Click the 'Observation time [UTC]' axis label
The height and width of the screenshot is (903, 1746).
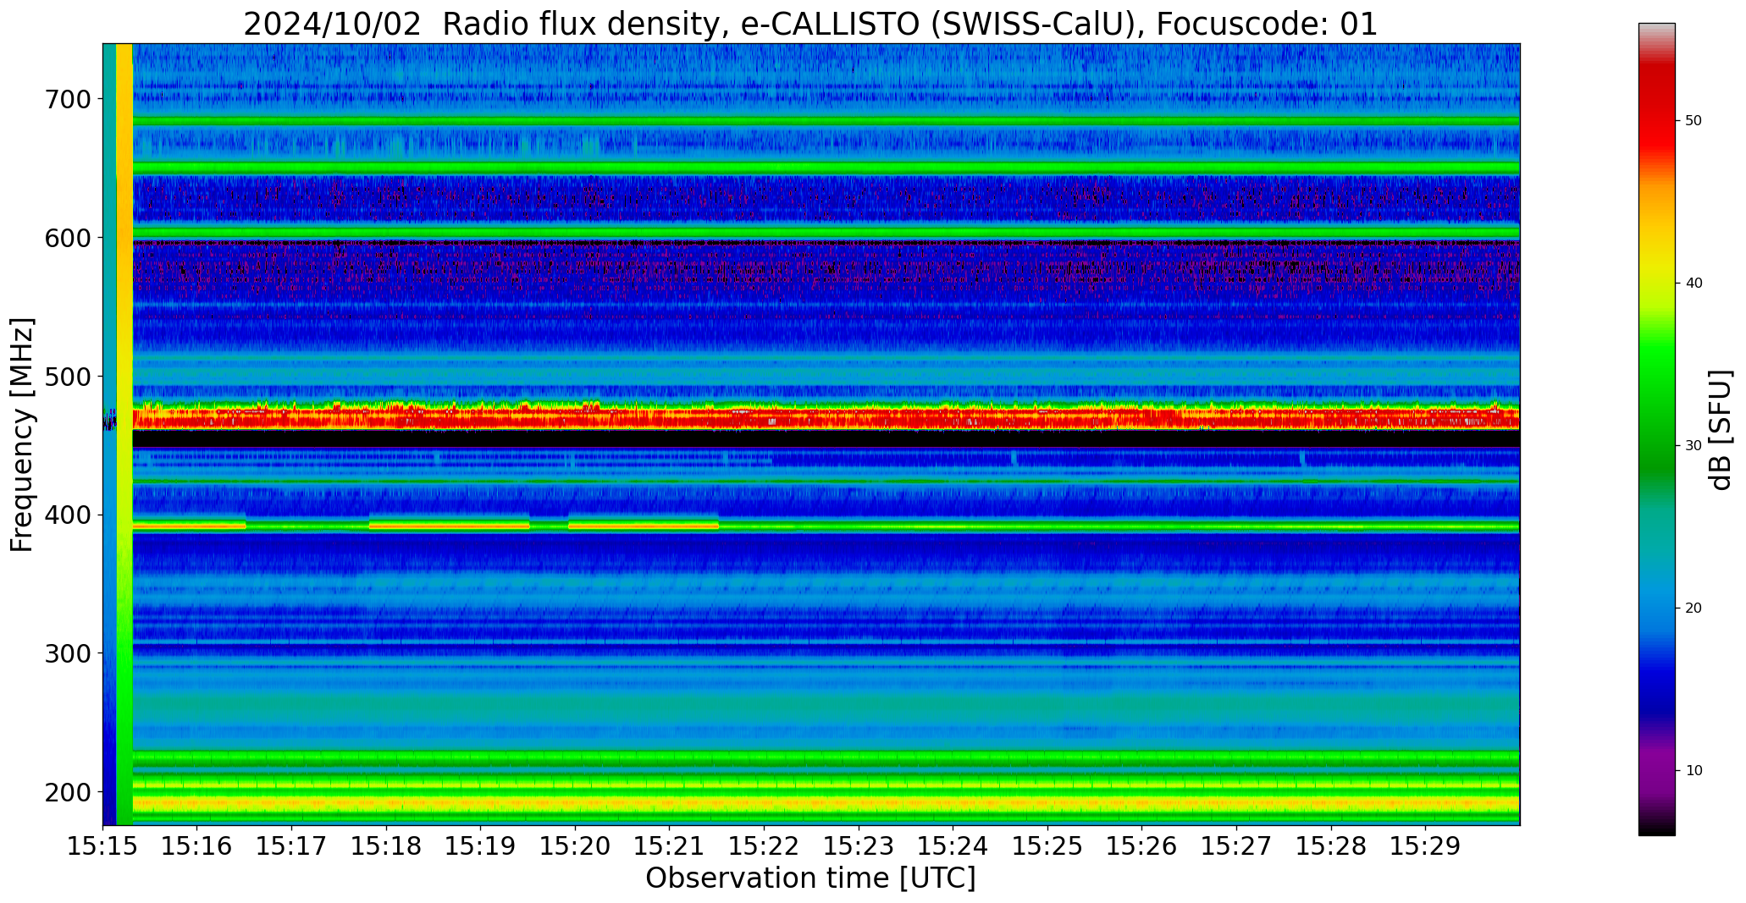[x=810, y=878]
